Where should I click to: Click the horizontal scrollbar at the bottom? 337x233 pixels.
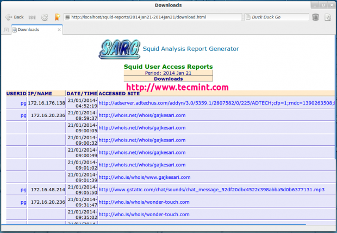click(153, 224)
